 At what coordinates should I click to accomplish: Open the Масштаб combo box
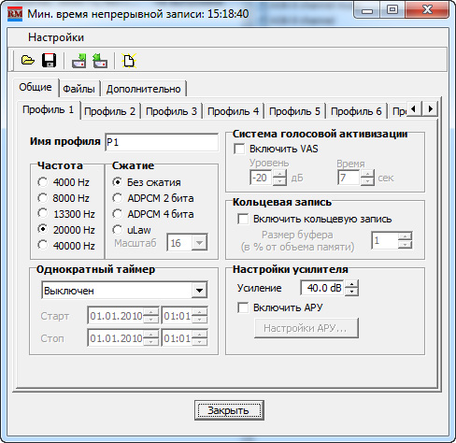[199, 243]
